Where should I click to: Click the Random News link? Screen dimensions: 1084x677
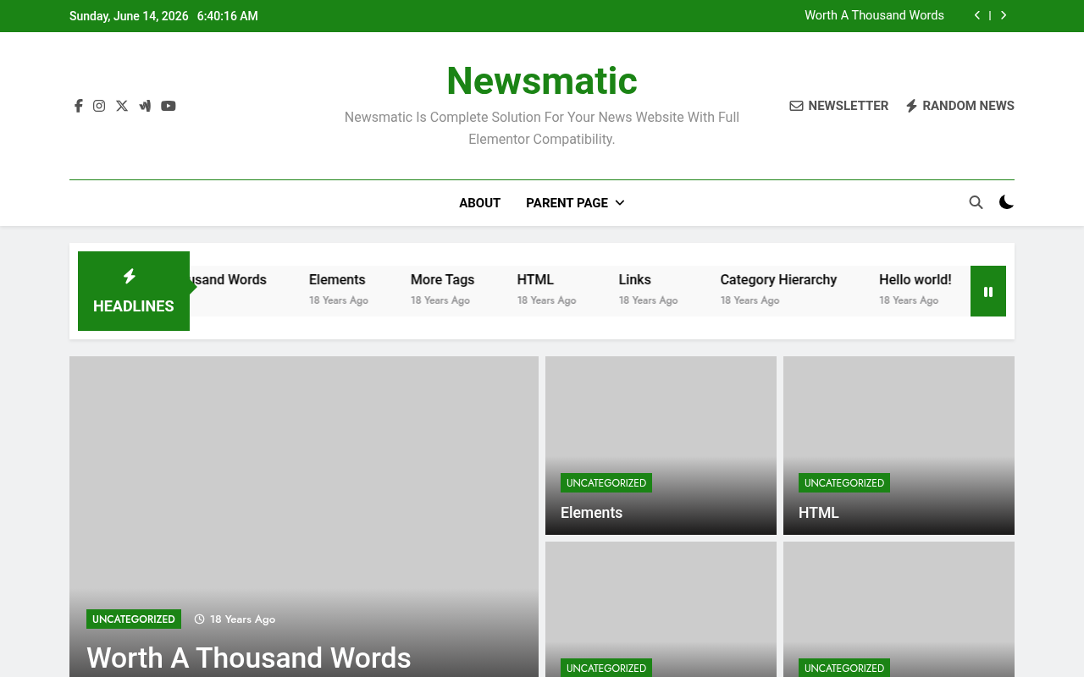tap(960, 106)
